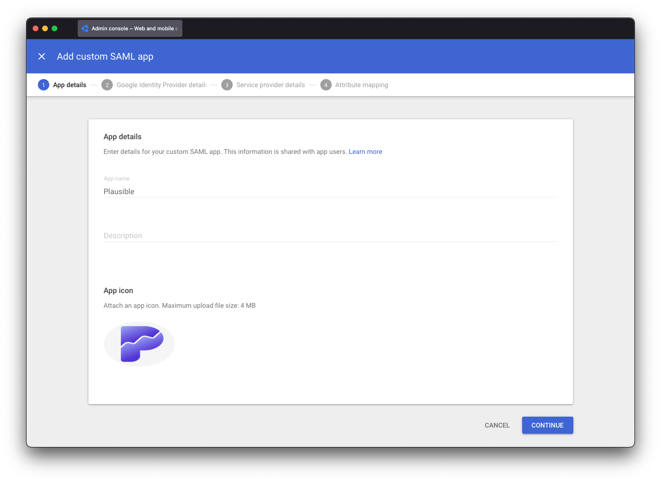Viewport: 661px width, 482px height.
Task: Click the browser tab titled Admin console
Action: (130, 28)
